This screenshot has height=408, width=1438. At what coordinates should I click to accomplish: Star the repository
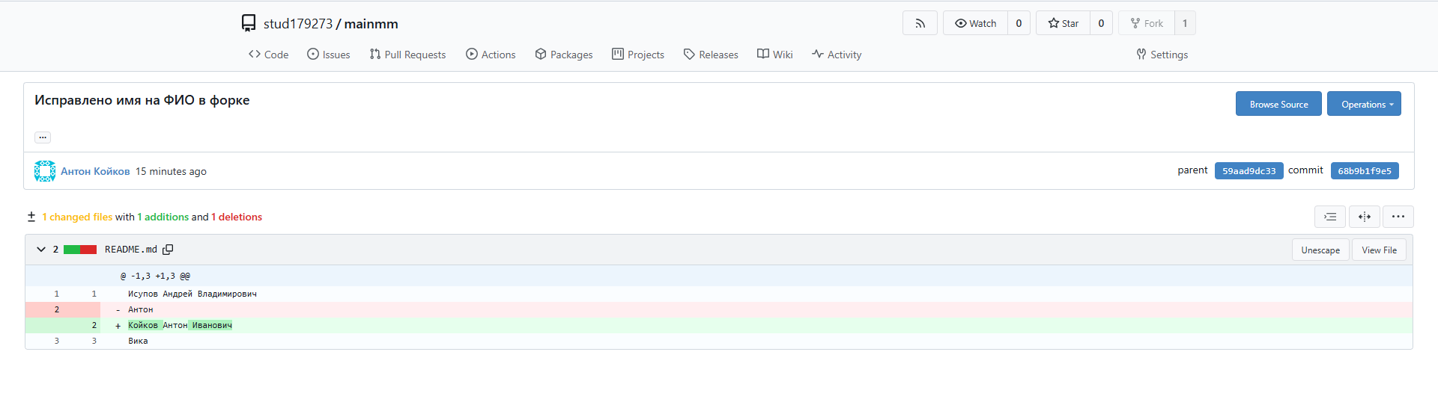tap(1063, 23)
